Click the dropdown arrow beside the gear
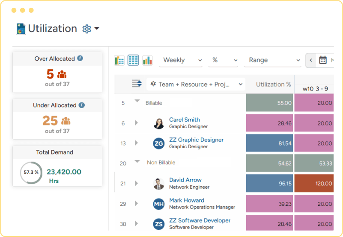The height and width of the screenshot is (237, 343). pyautogui.click(x=97, y=28)
